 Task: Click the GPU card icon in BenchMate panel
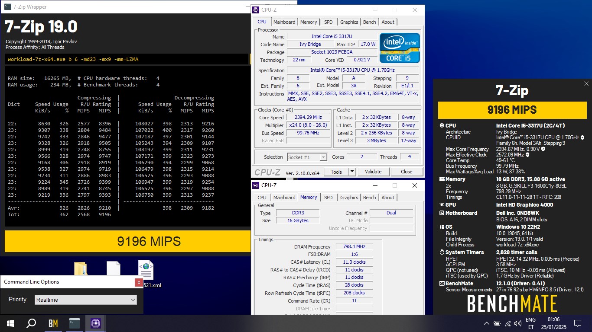442,205
